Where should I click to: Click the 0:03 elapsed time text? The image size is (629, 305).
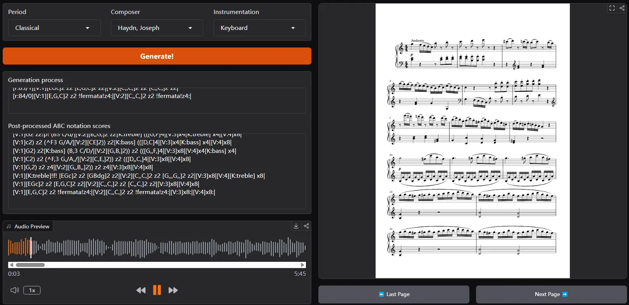pyautogui.click(x=14, y=274)
